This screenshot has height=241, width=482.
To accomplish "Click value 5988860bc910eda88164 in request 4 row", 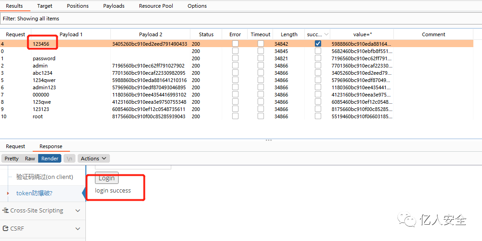I will [x=362, y=44].
